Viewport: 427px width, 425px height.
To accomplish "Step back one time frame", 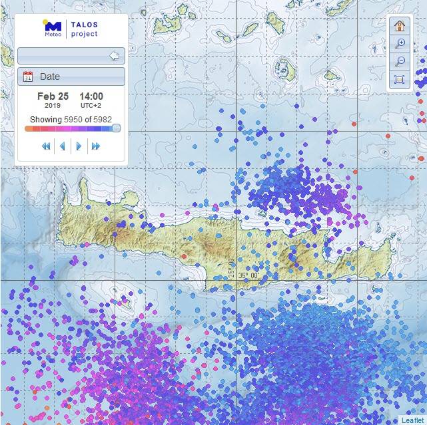I will click(x=63, y=146).
